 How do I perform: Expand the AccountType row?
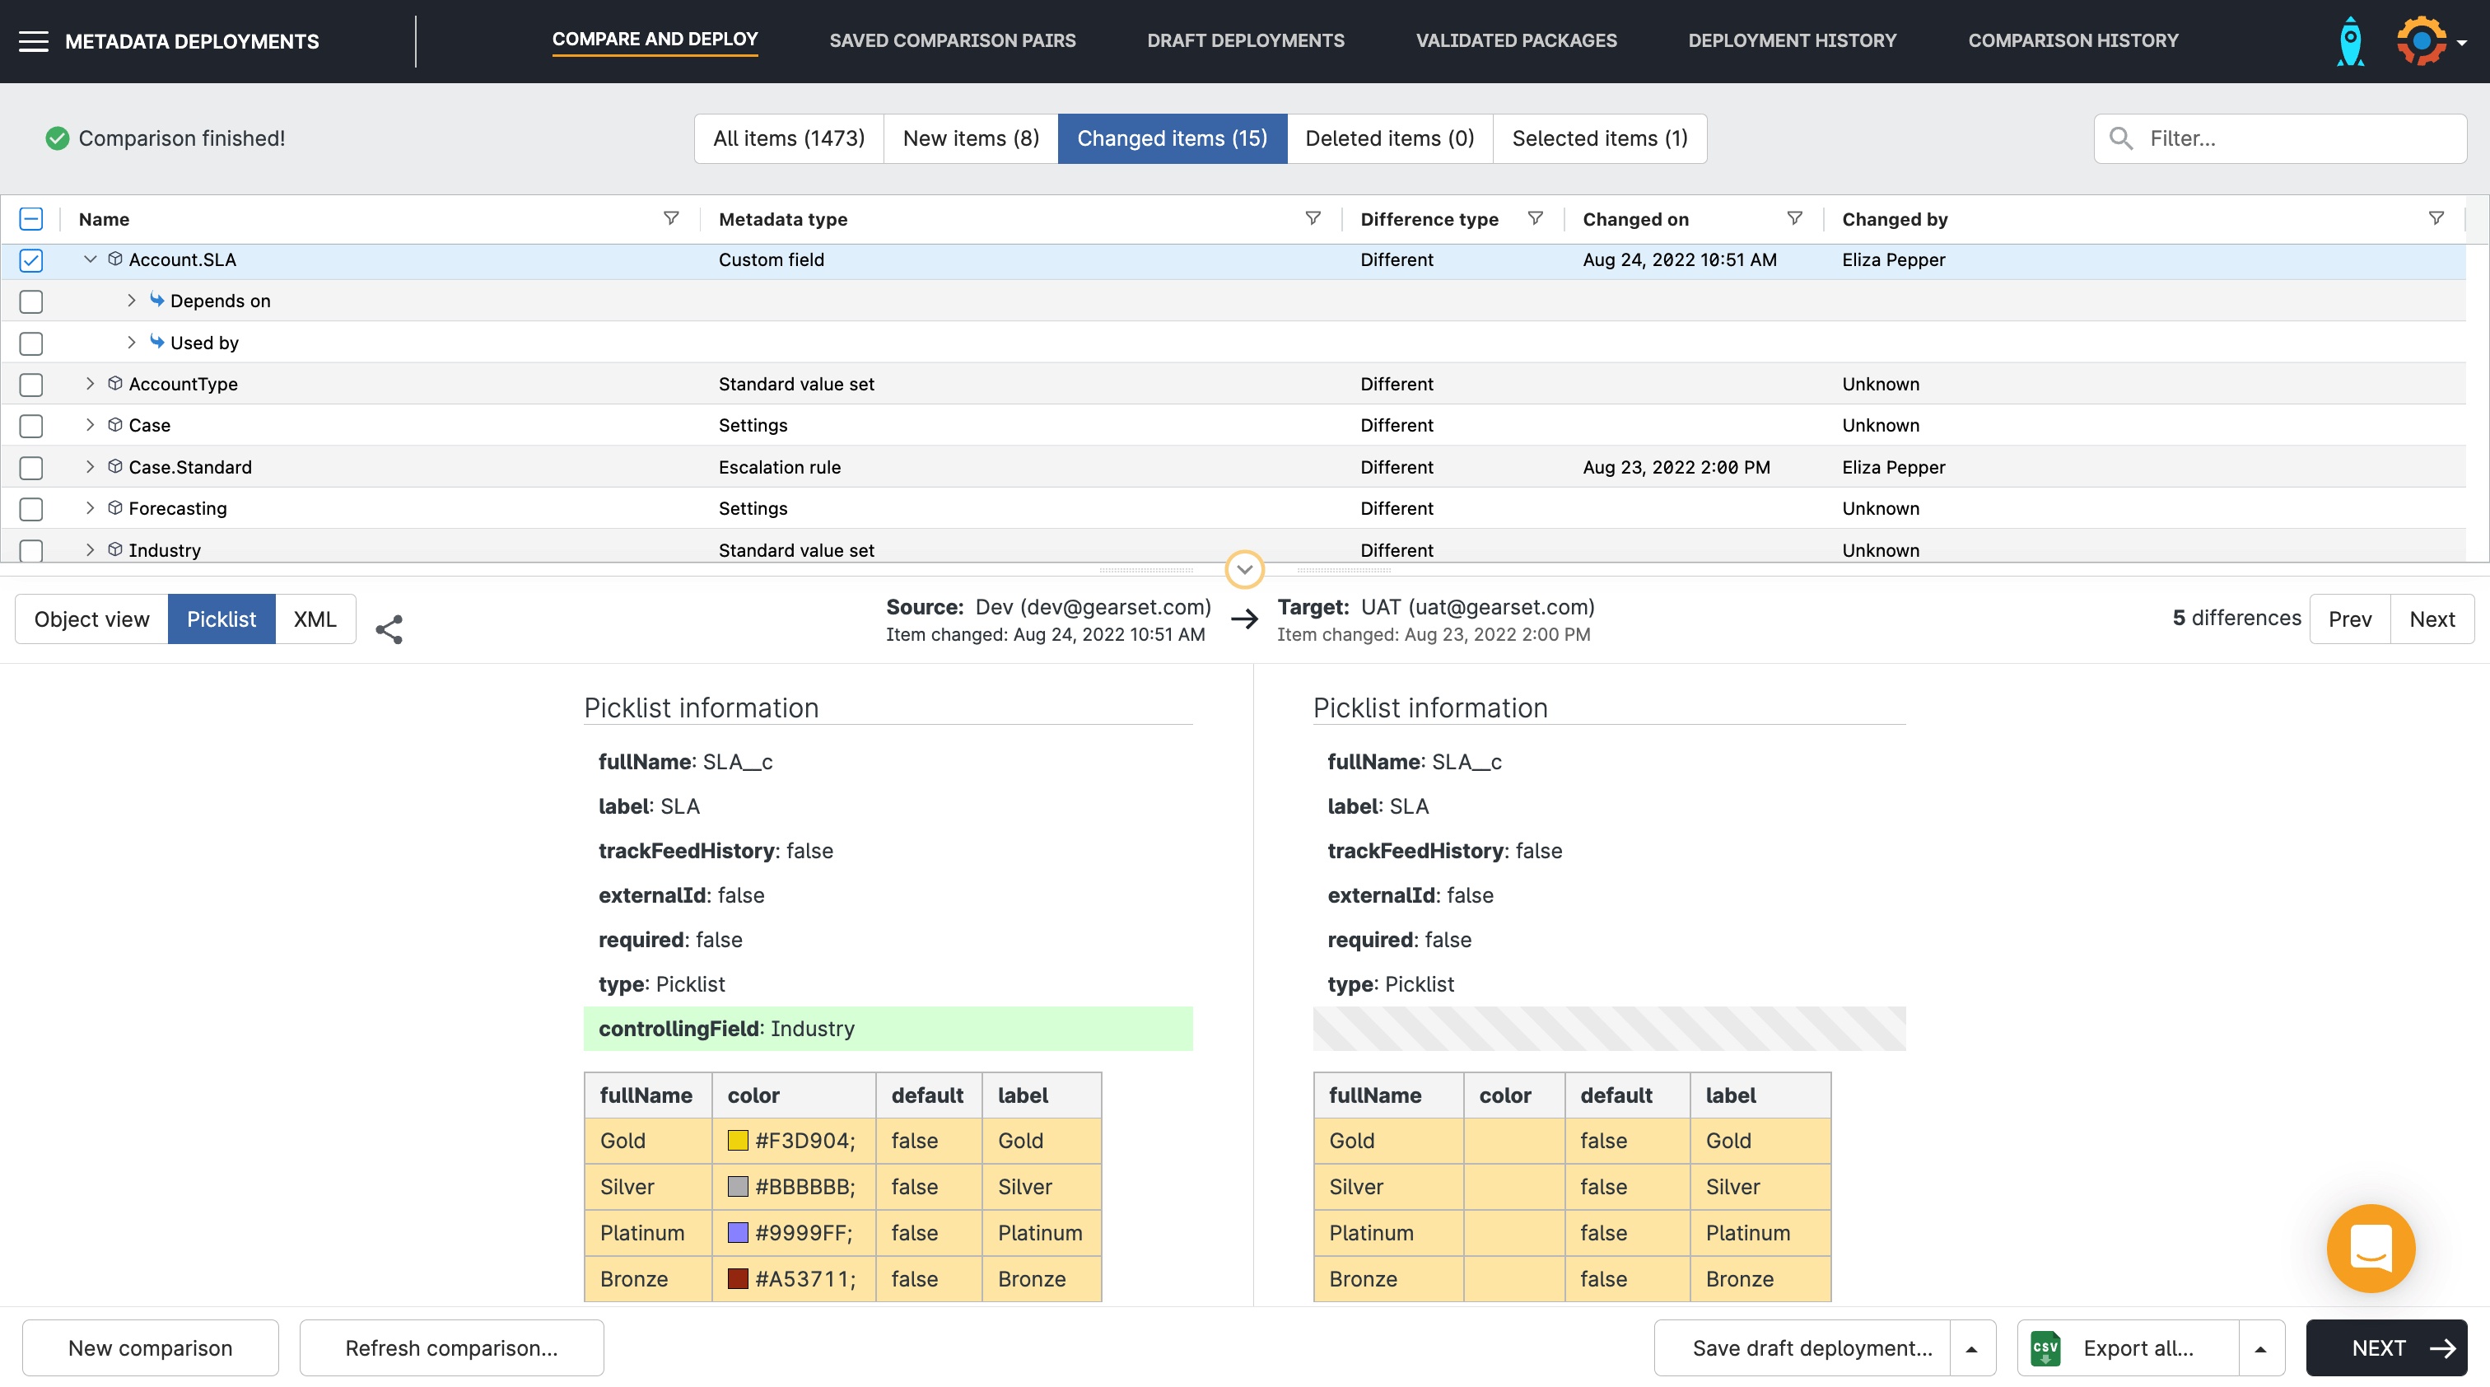90,384
